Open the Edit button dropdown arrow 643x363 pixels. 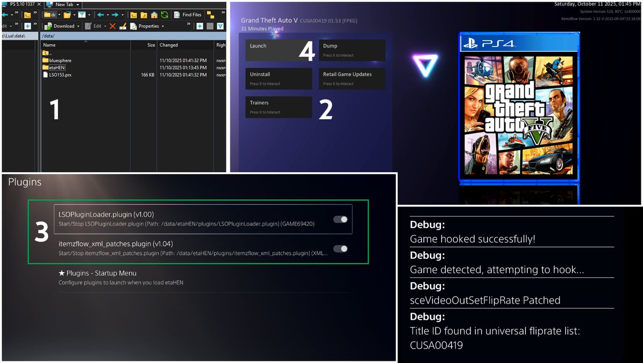coord(105,26)
